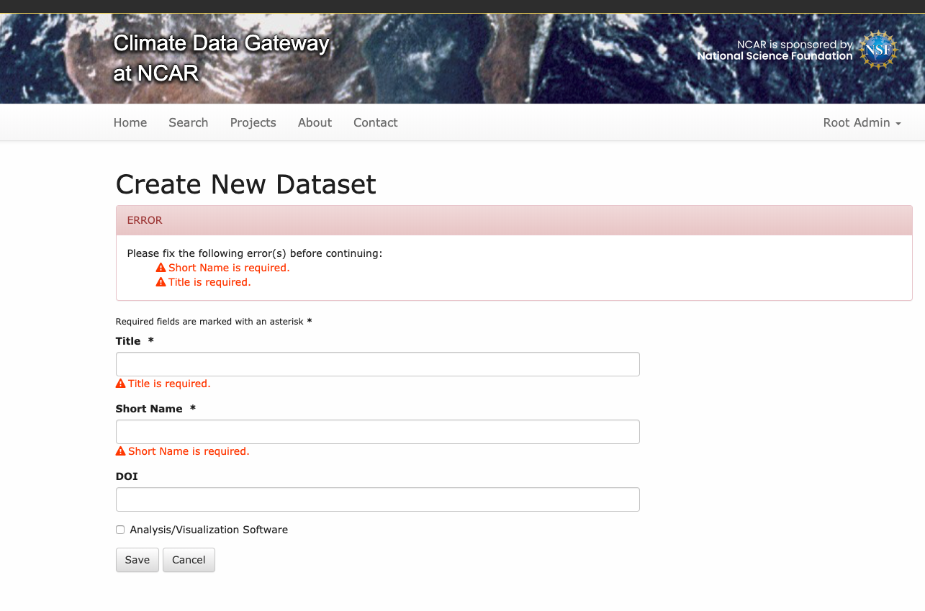925x611 pixels.
Task: Click warning icon beside summary Title error
Action: pyautogui.click(x=161, y=282)
